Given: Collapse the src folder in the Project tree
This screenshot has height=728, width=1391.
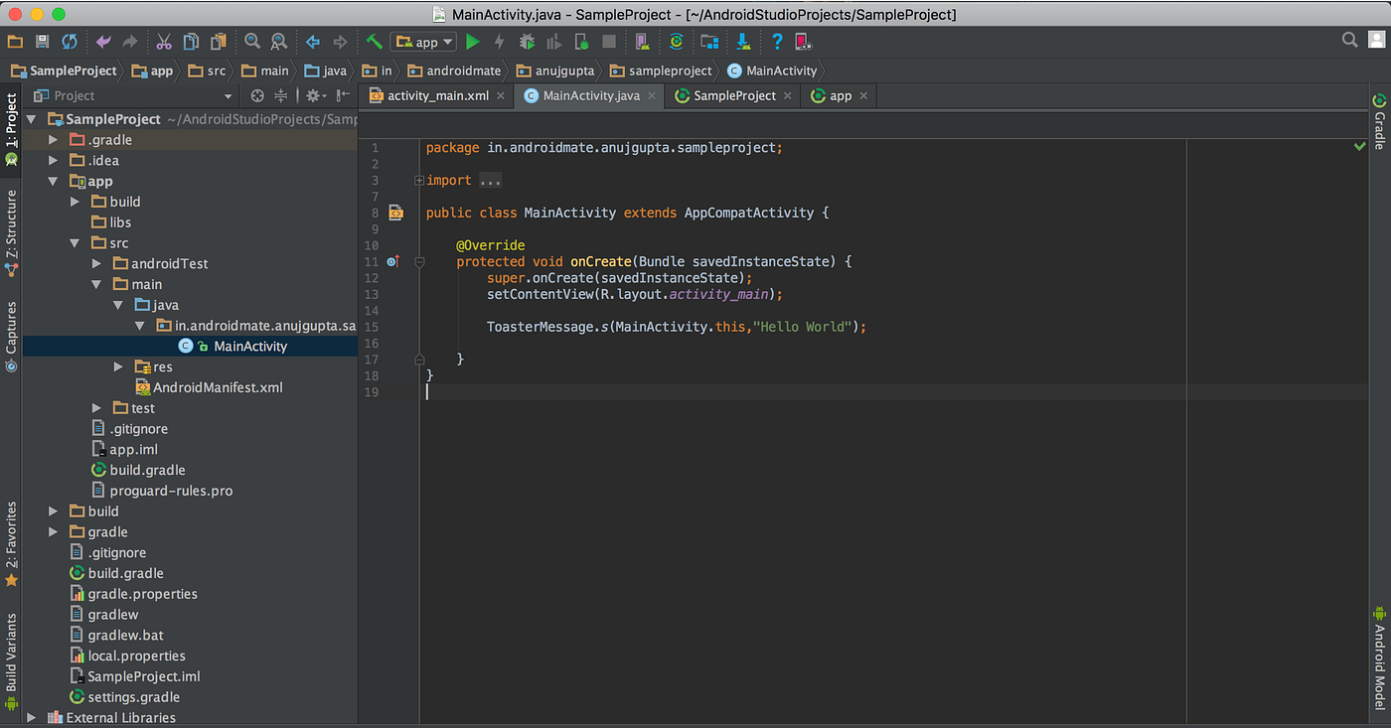Looking at the screenshot, I should click(x=75, y=242).
